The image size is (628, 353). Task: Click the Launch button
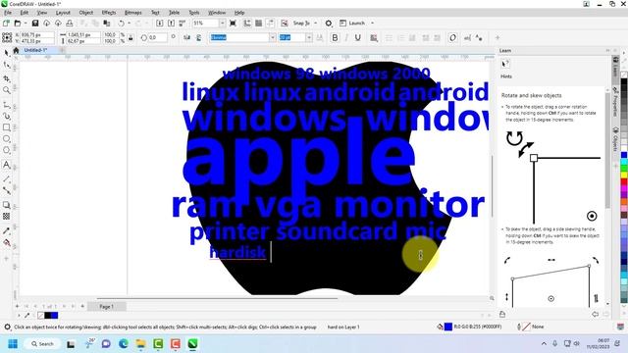click(x=352, y=24)
